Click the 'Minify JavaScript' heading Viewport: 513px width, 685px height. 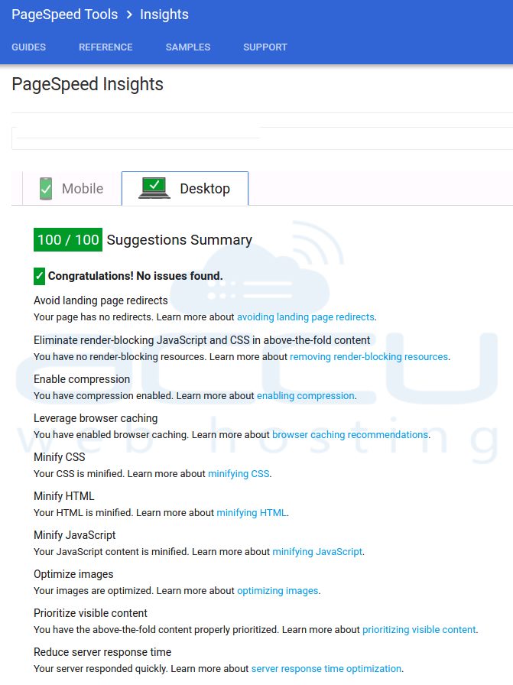click(x=75, y=535)
